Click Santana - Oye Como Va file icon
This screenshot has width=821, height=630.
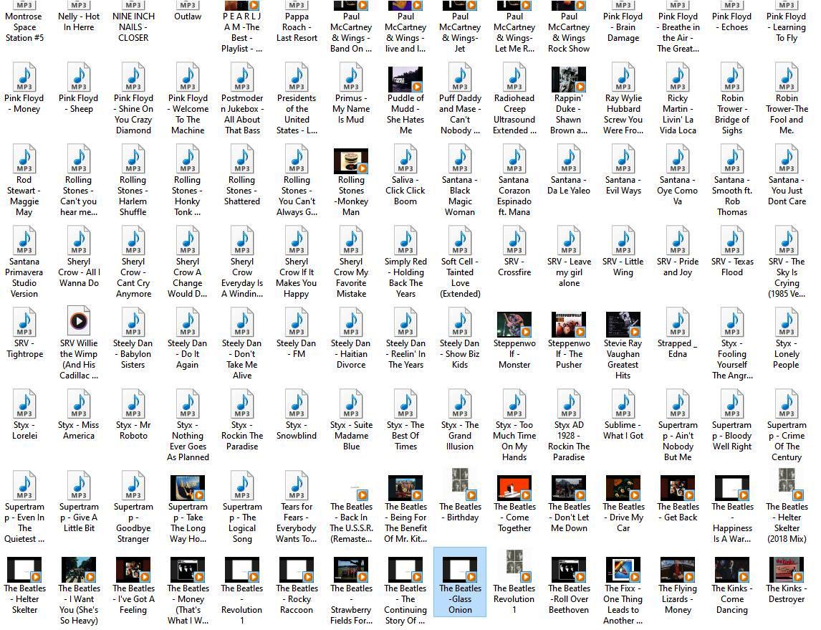(678, 159)
